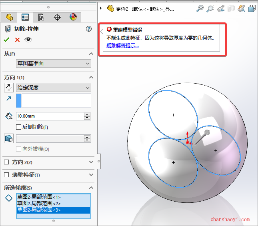Enable the 方向 2(2) checkbox
This screenshot has height=226, width=258.
pyautogui.click(x=6, y=162)
